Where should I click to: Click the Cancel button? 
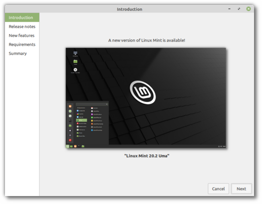[x=218, y=189]
